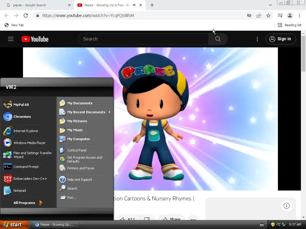Click the info icon in side panel
This screenshot has height=229, width=306.
(x=286, y=206)
